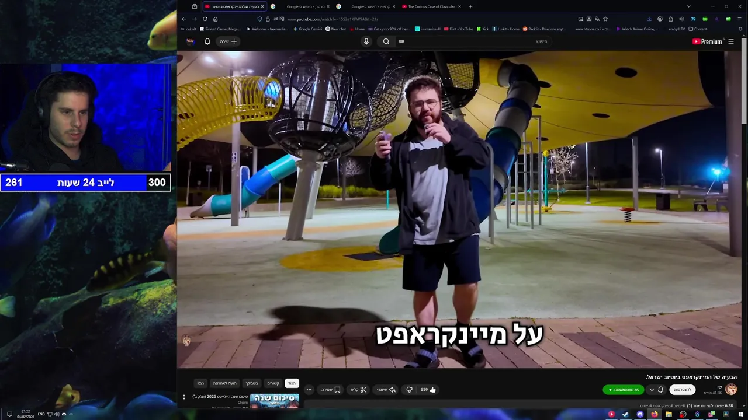Select the third filter chip in the row
Image resolution: width=748 pixels, height=420 pixels.
point(251,383)
